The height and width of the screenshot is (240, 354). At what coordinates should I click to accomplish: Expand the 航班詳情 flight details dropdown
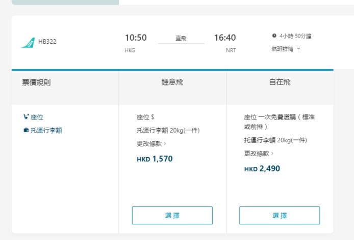pos(286,49)
